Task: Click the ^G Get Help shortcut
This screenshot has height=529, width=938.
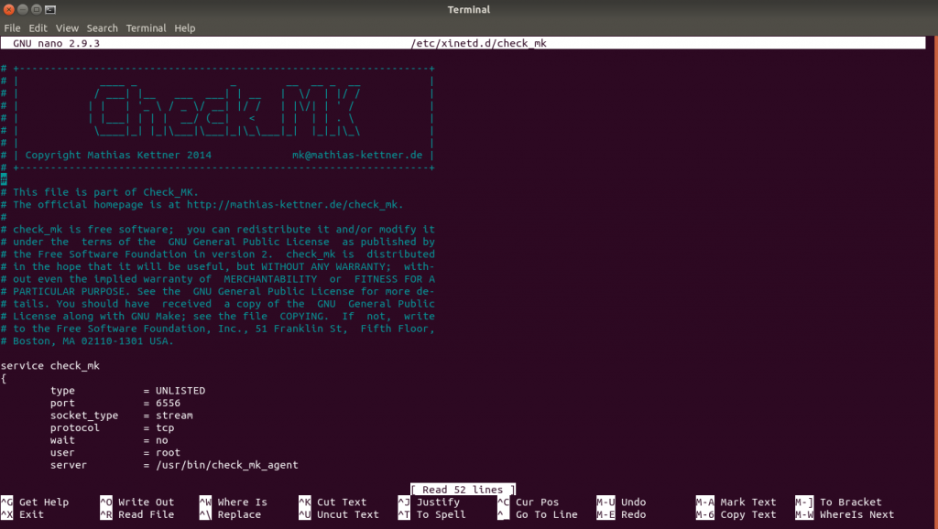Action: click(35, 502)
